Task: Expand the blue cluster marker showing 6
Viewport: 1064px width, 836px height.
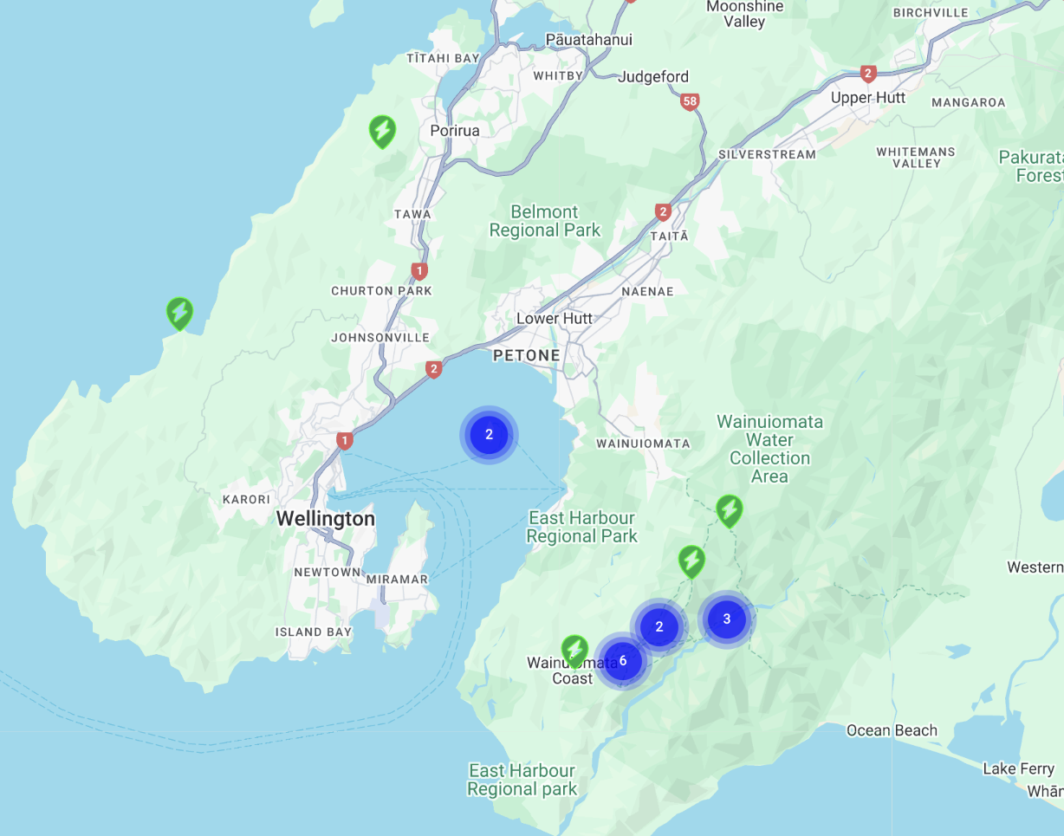Action: tap(622, 661)
